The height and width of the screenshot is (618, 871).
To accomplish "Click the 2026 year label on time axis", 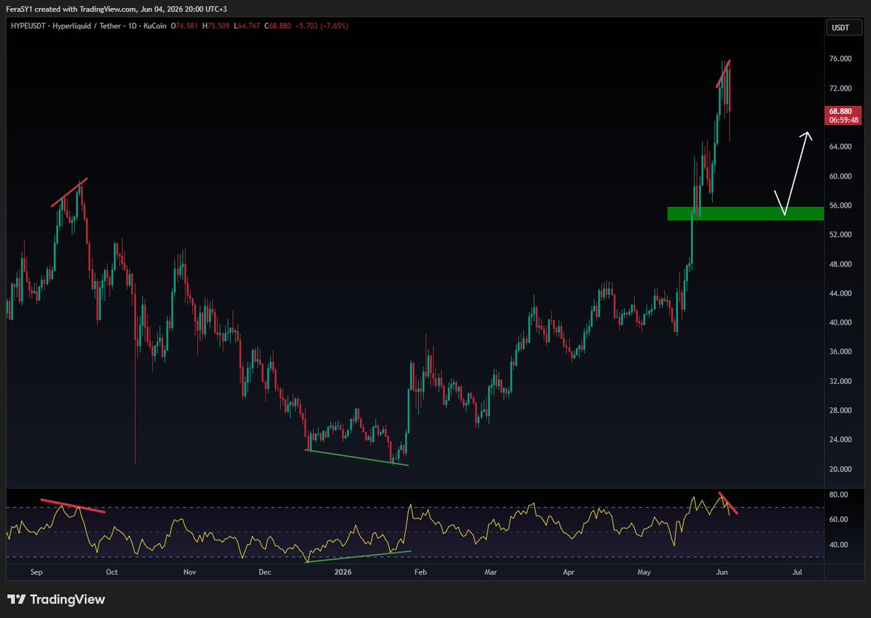I will [x=341, y=572].
